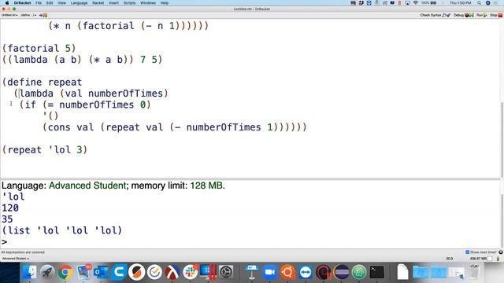Click the battery status in the menu bar
Image resolution: width=504 pixels, height=283 pixels.
(x=428, y=3)
